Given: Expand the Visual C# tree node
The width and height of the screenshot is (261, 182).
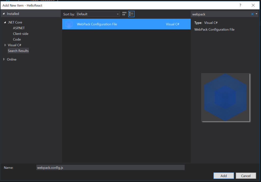Looking at the screenshot, I should pos(5,45).
